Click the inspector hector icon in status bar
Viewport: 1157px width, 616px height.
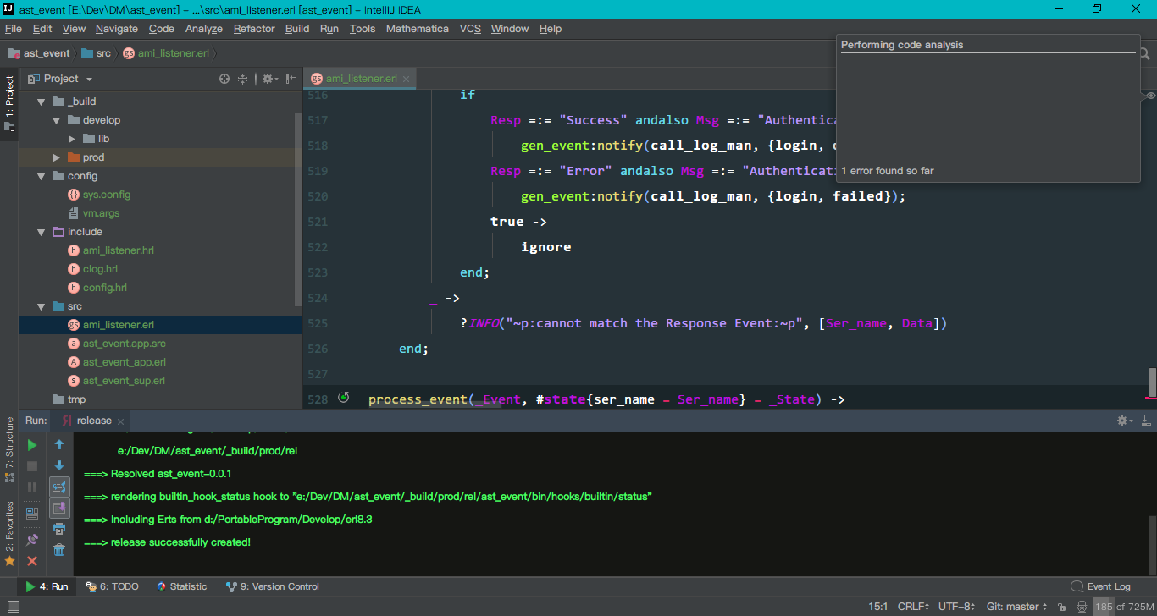point(1082,607)
